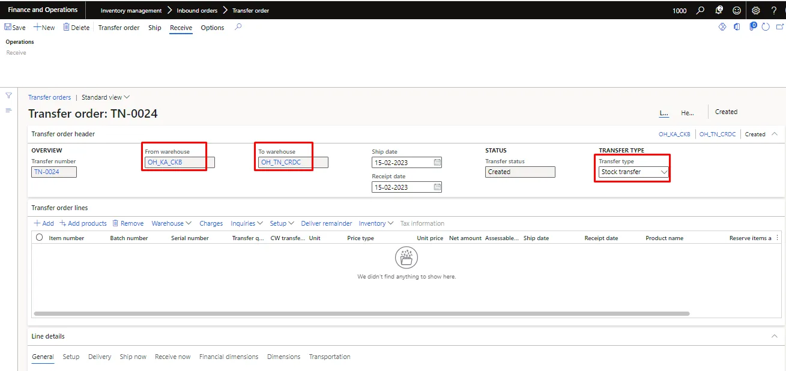Collapse the Transfer order header section
Viewport: 786px width, 371px height.
point(775,134)
